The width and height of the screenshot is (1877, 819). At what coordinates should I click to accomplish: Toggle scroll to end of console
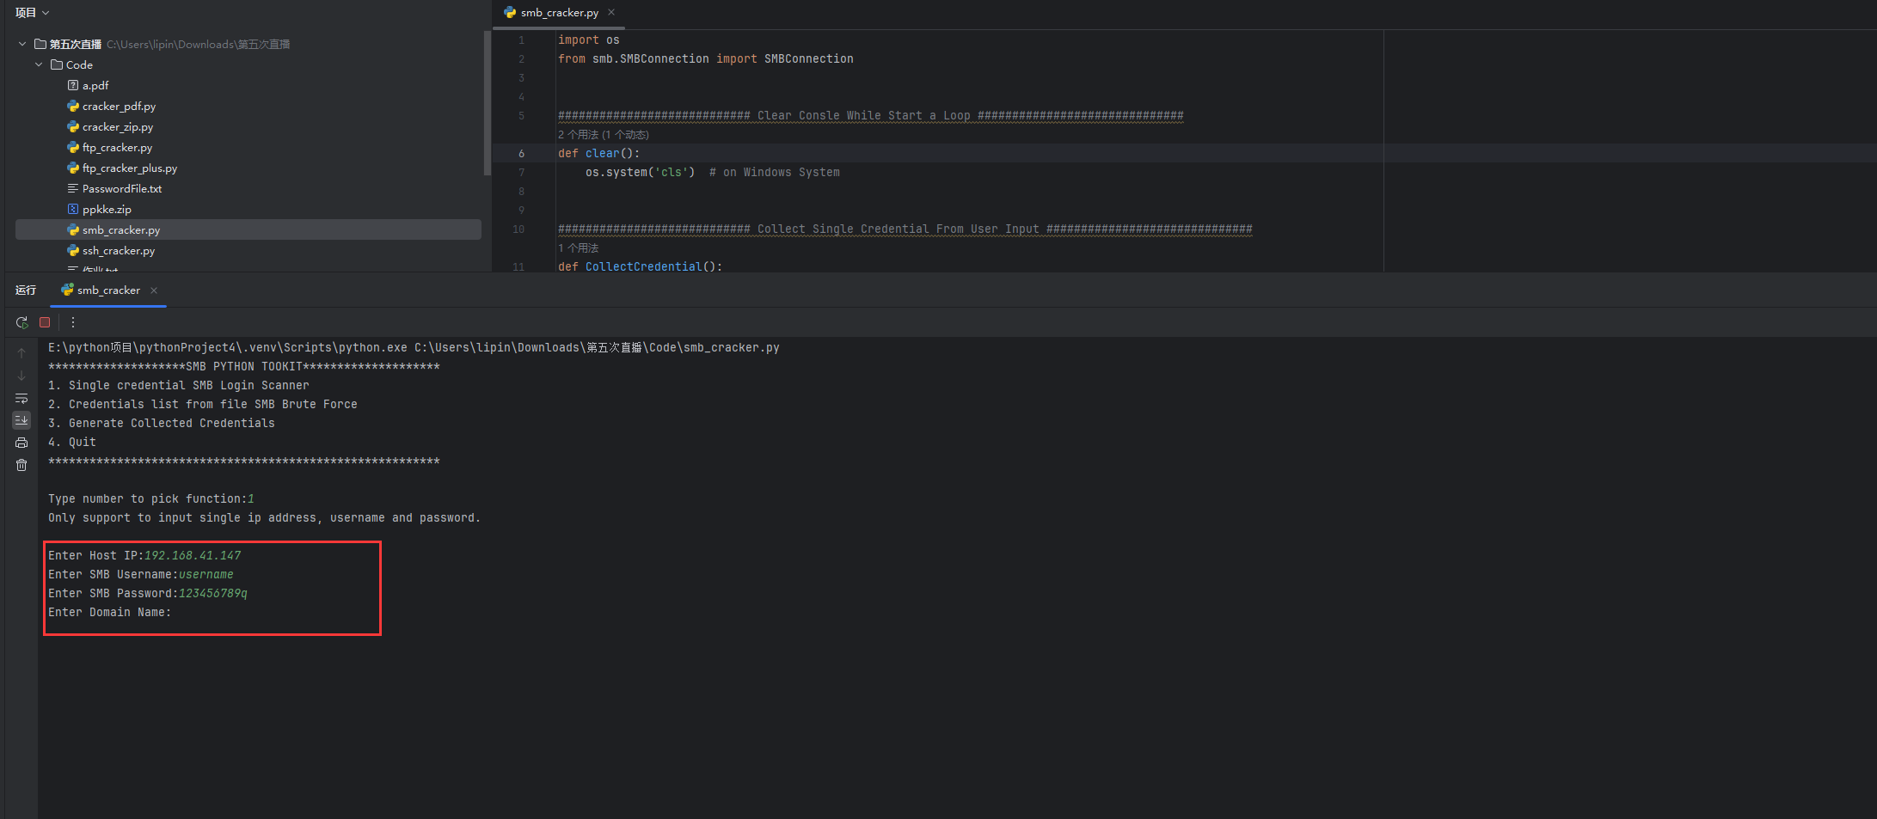point(21,420)
